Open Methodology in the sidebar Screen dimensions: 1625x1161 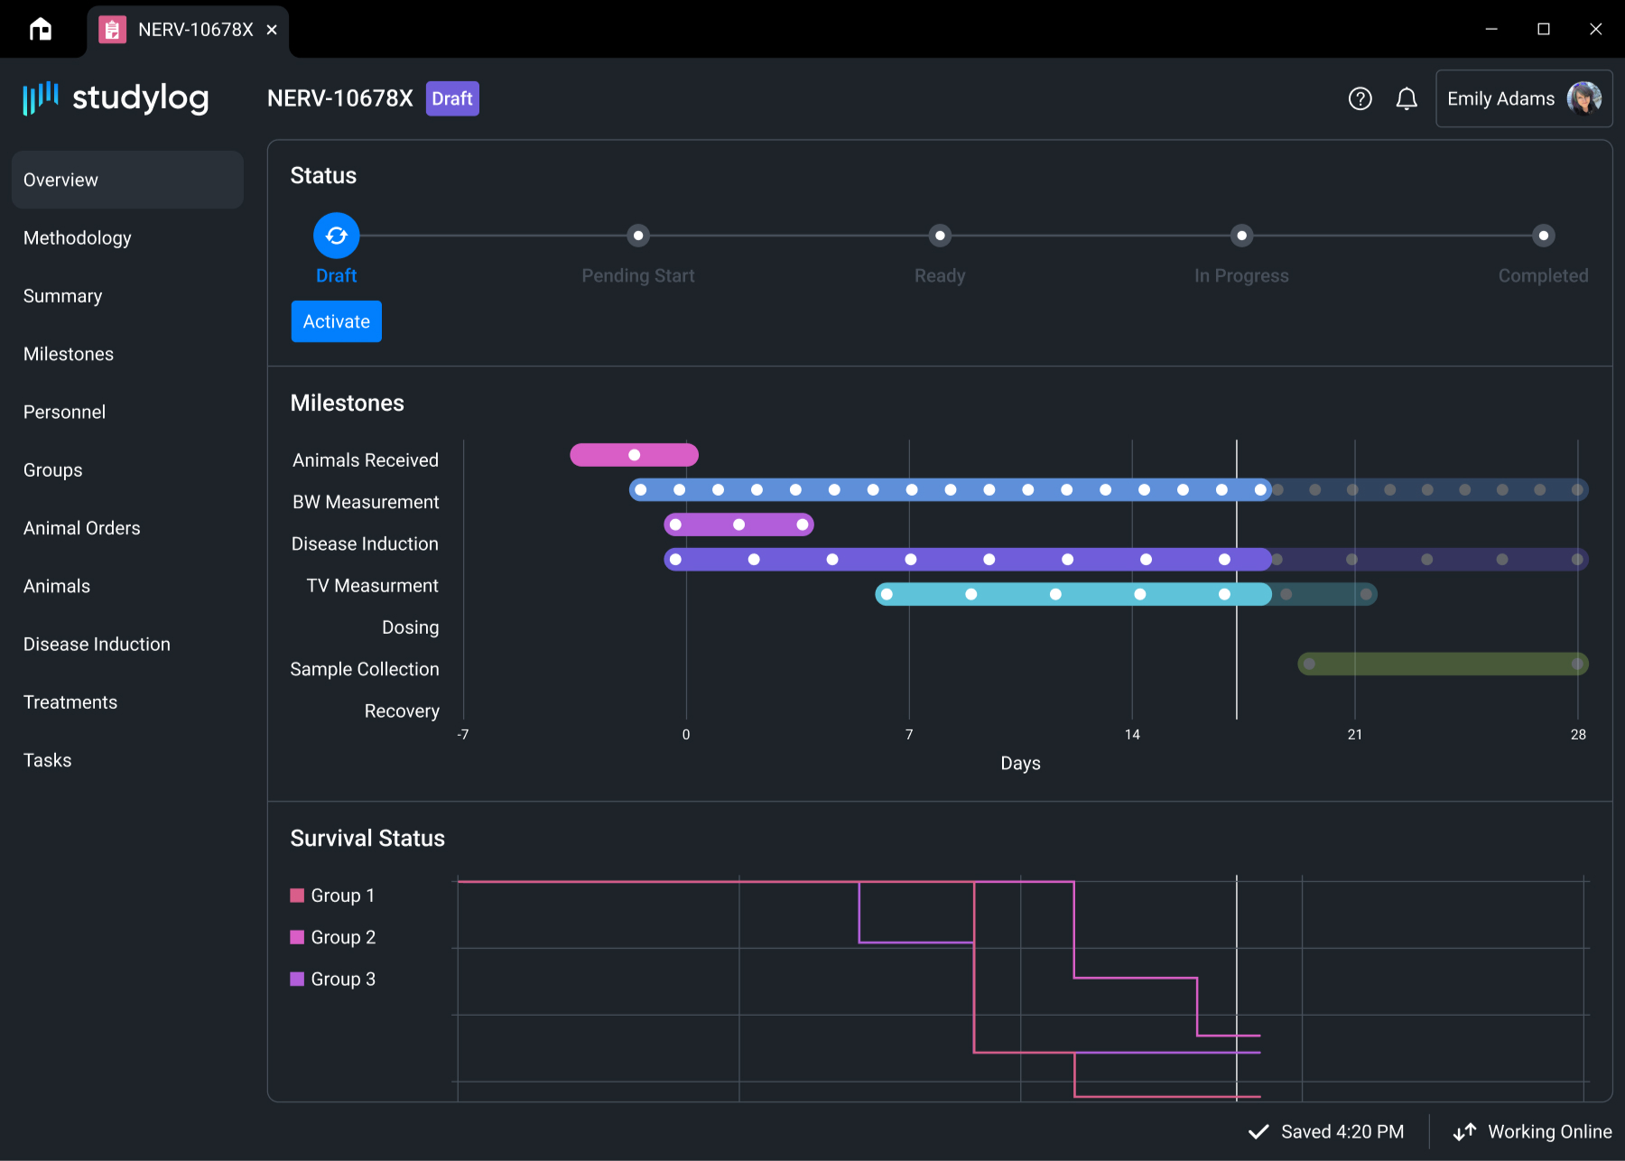[78, 238]
